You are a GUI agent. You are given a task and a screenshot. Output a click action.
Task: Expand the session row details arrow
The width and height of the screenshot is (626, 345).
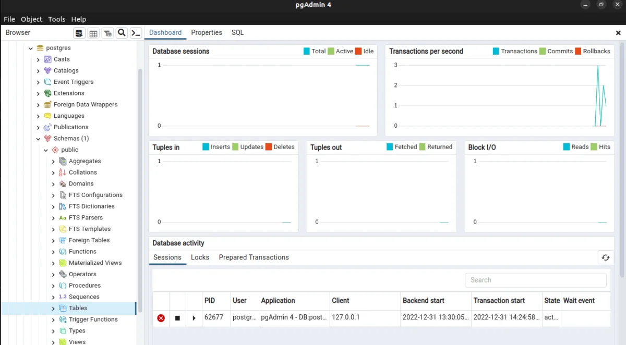click(x=194, y=318)
